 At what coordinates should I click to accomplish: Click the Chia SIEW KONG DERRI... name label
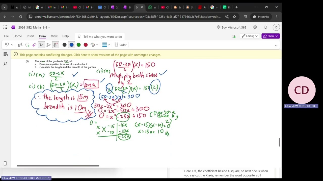pyautogui.click(x=301, y=106)
